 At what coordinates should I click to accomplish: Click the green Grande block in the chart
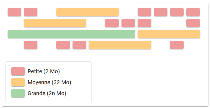tap(71, 34)
